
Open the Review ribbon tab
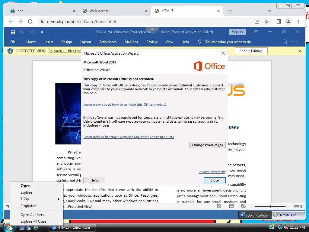(152, 42)
